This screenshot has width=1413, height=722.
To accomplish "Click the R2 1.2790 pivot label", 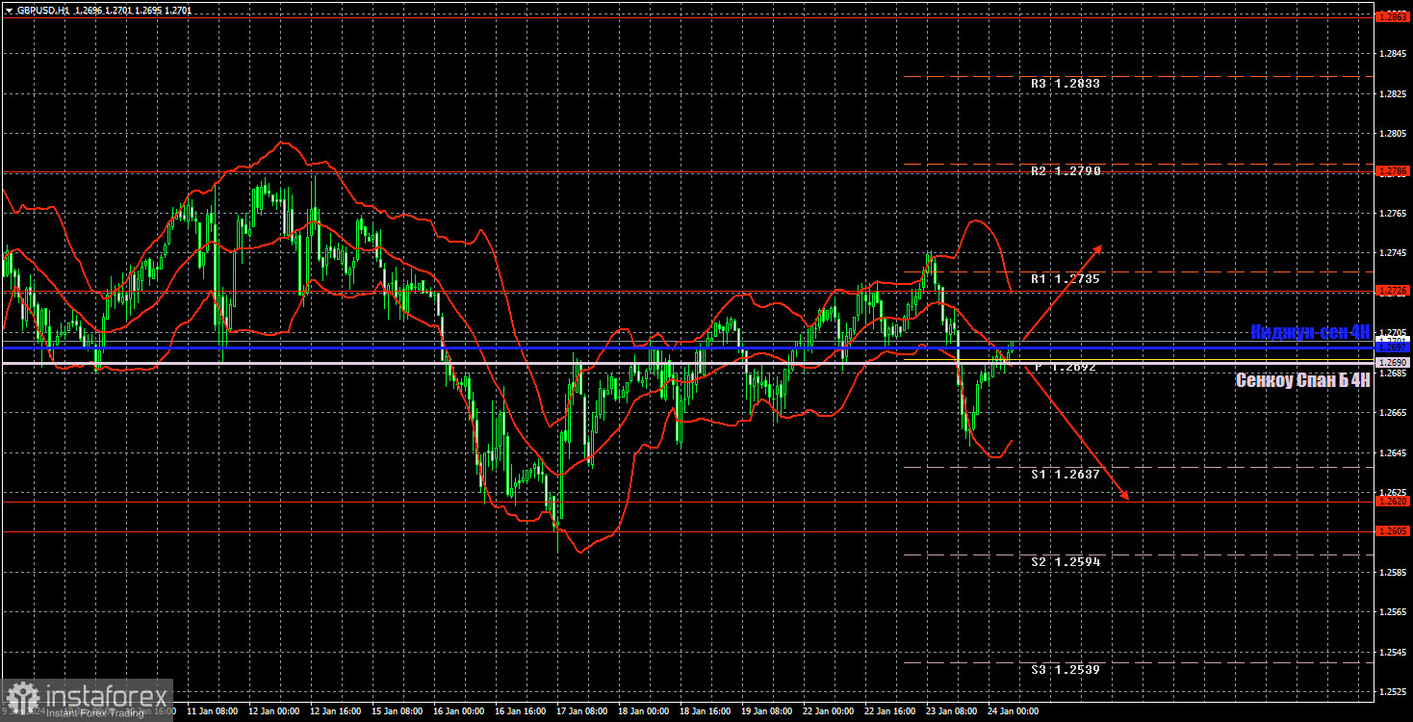I will [1065, 171].
